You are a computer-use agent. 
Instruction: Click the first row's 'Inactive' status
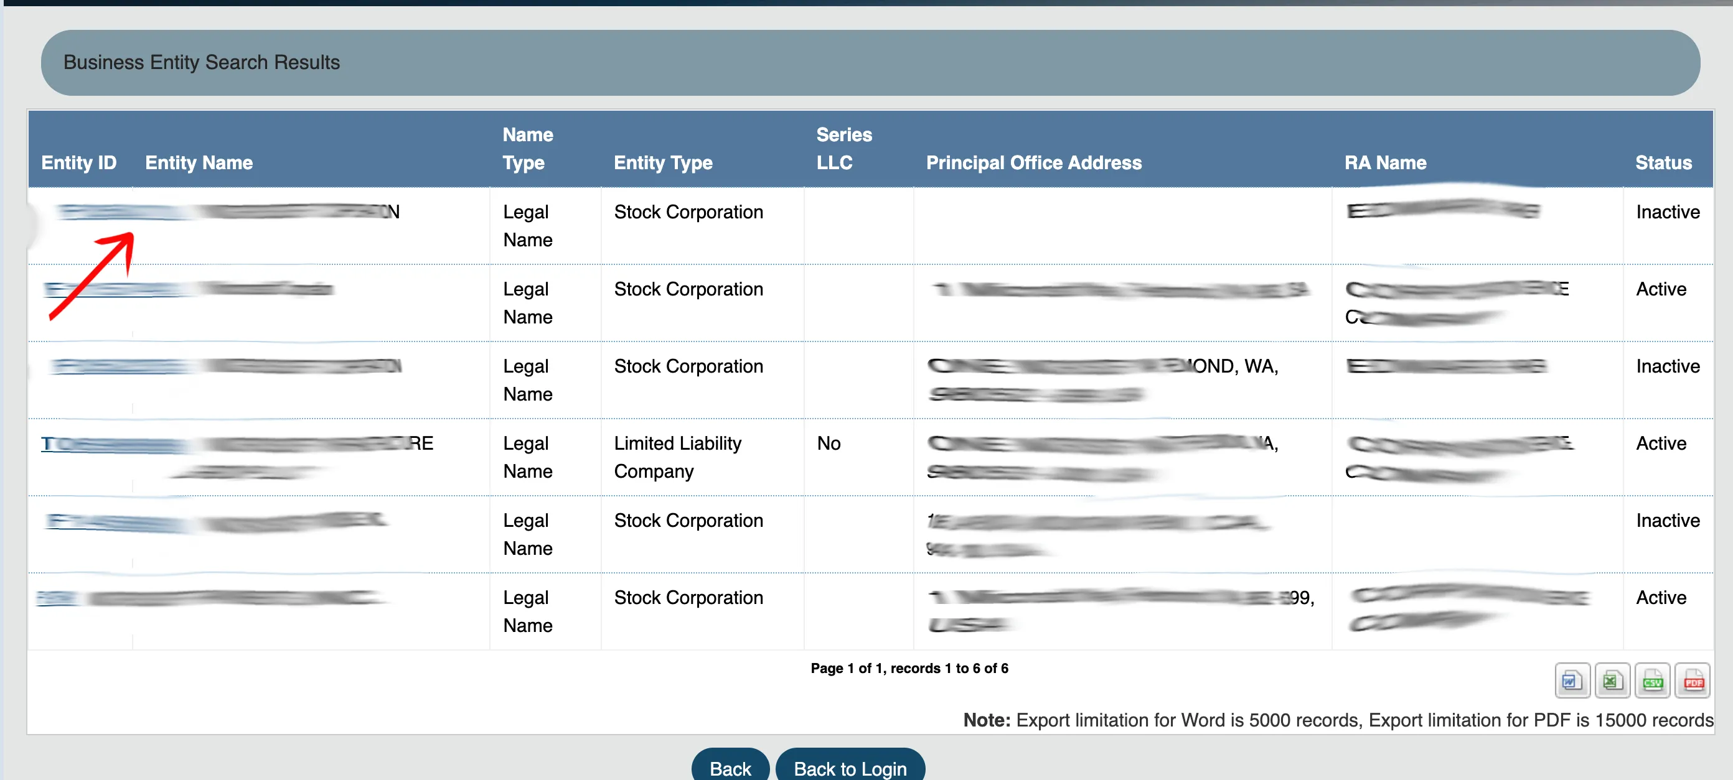point(1667,212)
